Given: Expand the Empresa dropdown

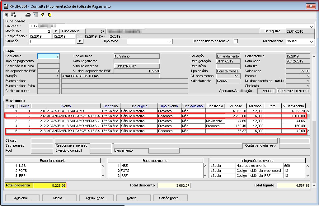Looking at the screenshot, I should click(x=312, y=26).
